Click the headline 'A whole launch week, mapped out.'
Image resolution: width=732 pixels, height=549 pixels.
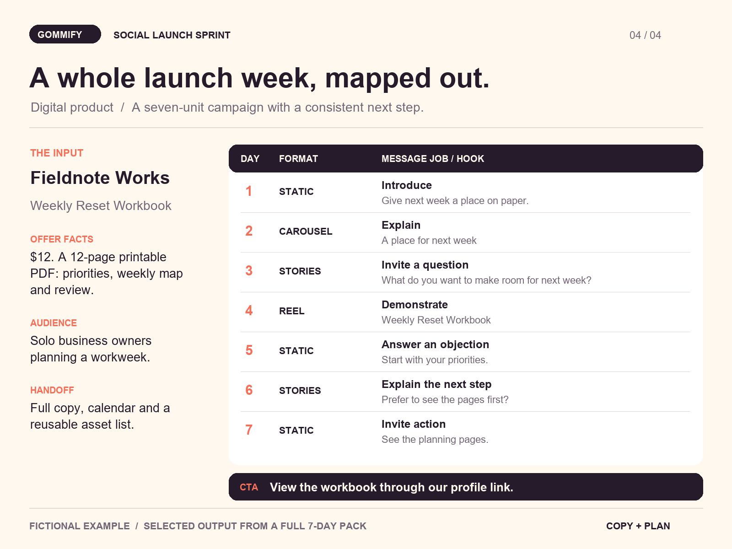coord(259,78)
